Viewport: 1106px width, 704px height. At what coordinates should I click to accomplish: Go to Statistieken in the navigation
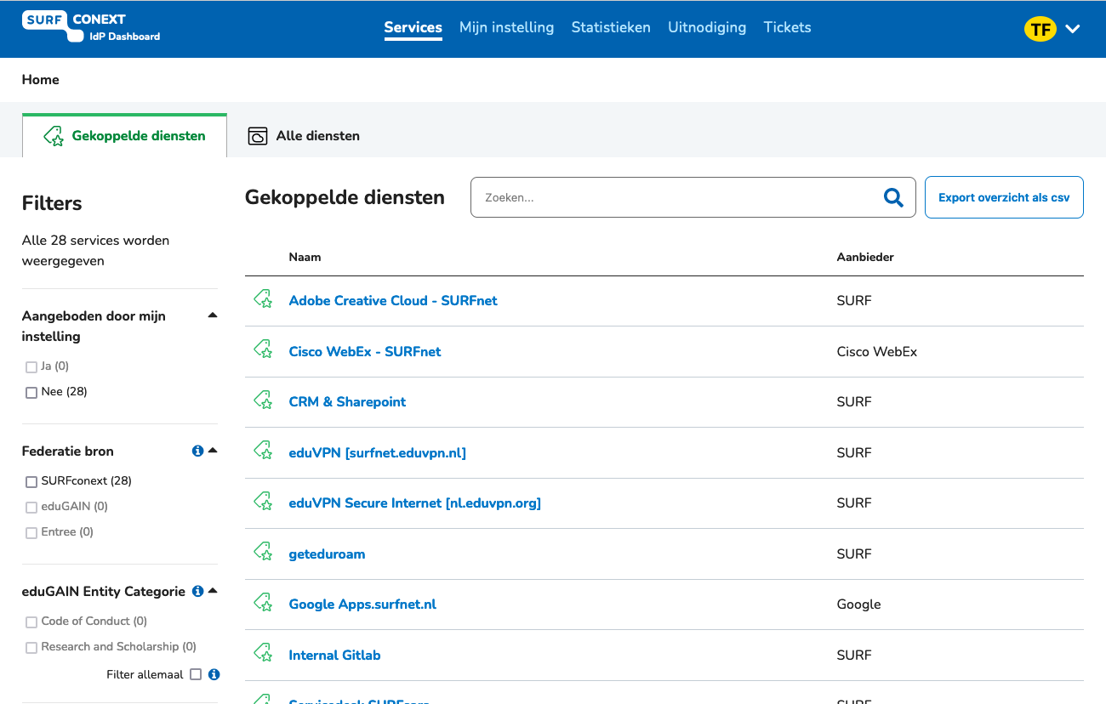pyautogui.click(x=611, y=27)
